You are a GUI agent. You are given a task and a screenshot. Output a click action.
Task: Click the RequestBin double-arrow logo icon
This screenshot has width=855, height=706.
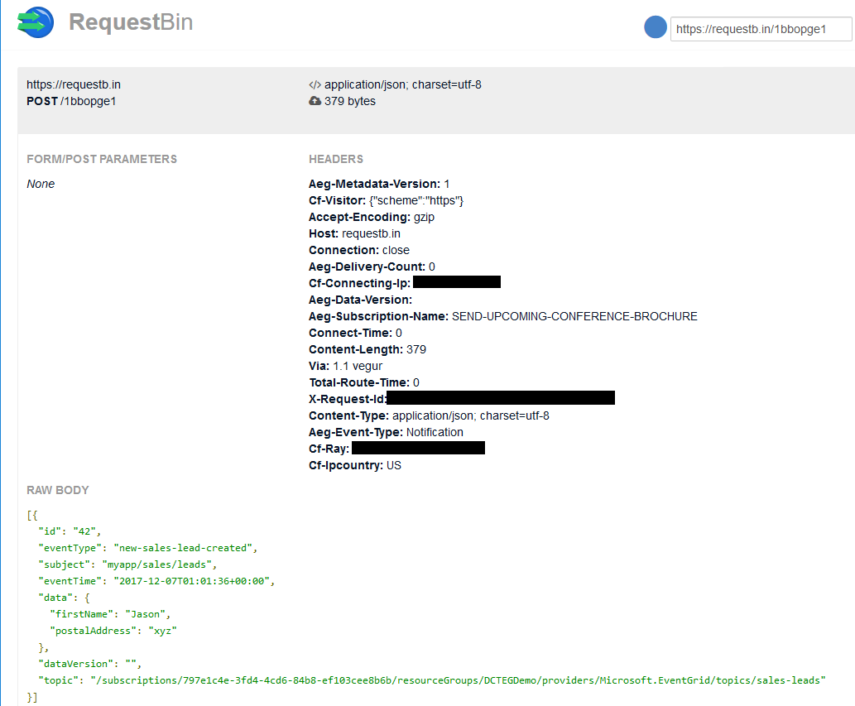click(x=34, y=22)
